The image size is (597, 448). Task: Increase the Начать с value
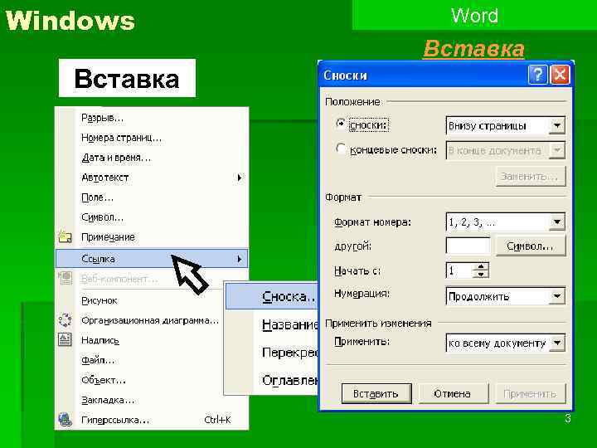[480, 266]
